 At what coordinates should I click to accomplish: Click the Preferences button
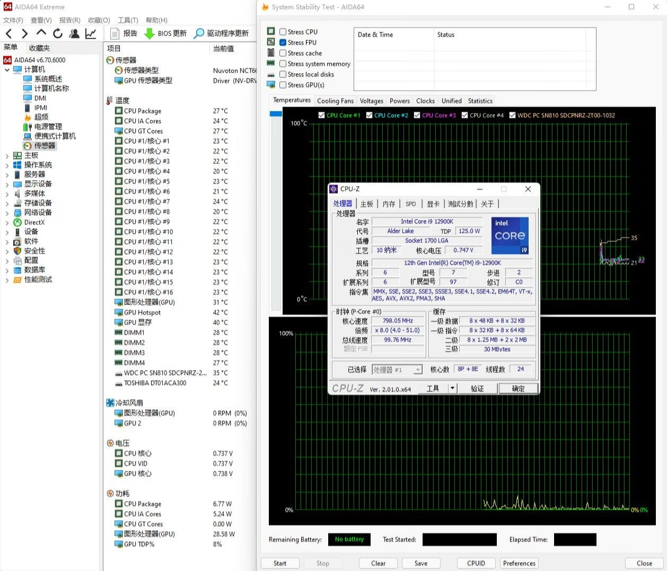(x=519, y=563)
